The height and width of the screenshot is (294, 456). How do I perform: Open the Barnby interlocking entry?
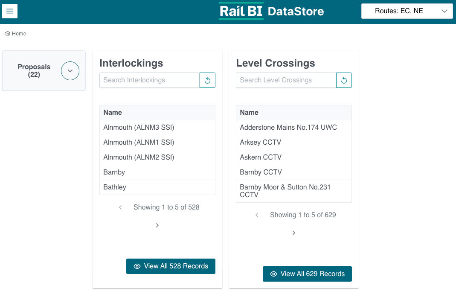114,172
